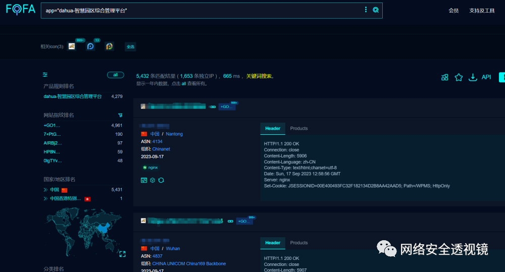Click the +GO tag on first result
The width and height of the screenshot is (505, 272).
[227, 106]
